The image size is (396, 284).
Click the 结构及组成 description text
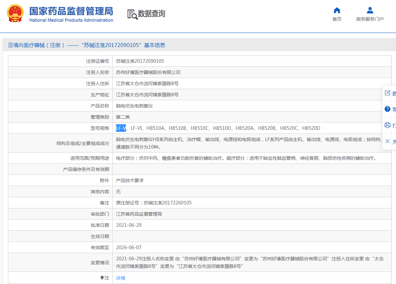(x=250, y=143)
